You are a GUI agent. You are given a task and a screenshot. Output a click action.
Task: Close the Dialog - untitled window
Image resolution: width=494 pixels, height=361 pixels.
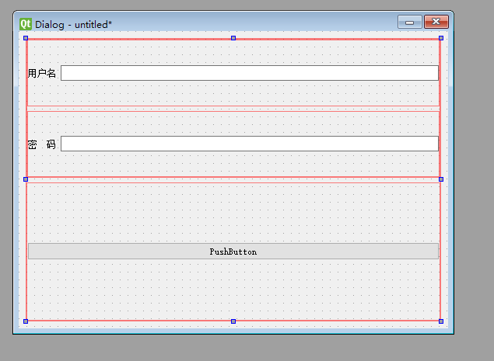click(436, 22)
